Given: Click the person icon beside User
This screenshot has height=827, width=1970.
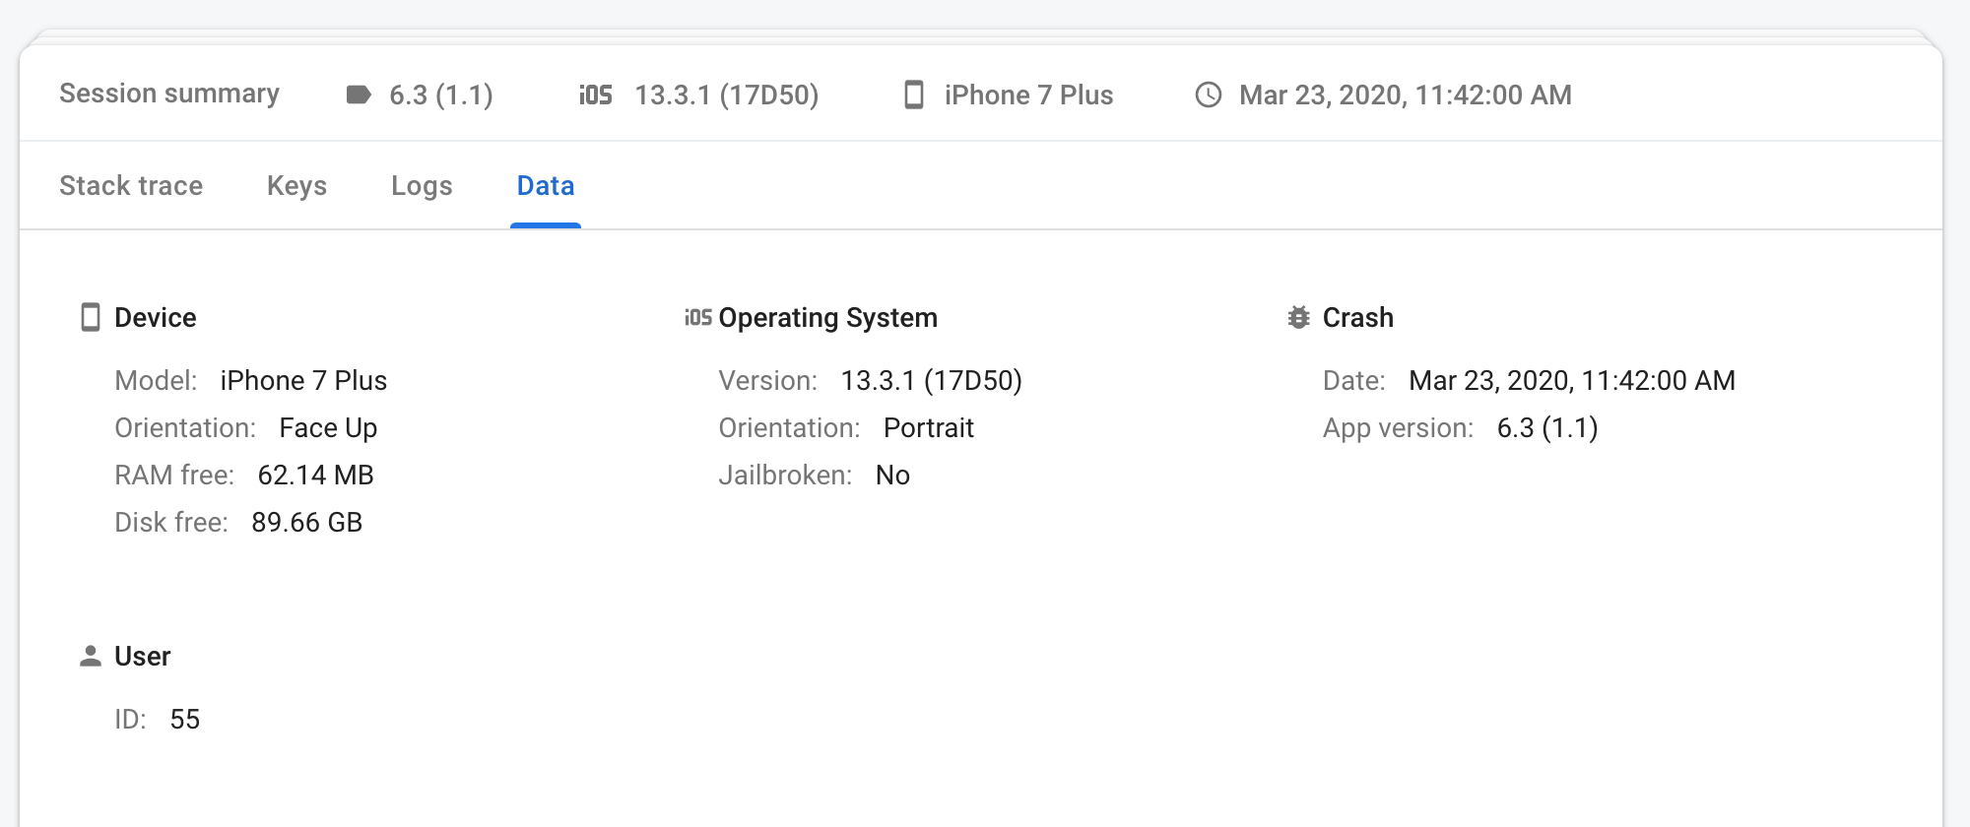Looking at the screenshot, I should (91, 656).
